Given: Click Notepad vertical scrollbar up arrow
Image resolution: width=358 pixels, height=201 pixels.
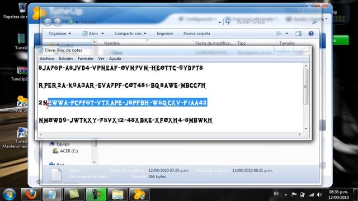Looking at the screenshot, I should click(x=306, y=66).
